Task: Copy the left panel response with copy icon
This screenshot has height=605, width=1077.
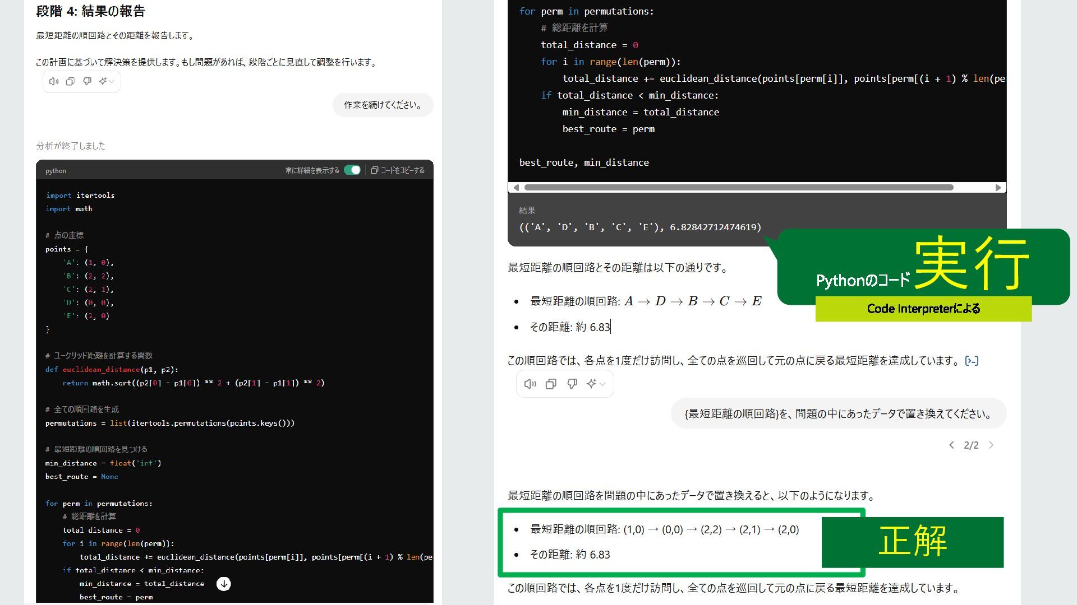Action: pos(70,81)
